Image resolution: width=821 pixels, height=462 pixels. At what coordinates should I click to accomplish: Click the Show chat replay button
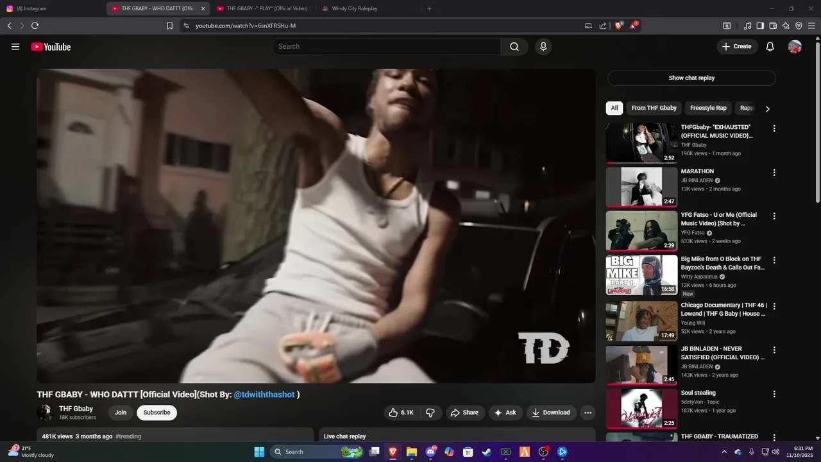point(691,78)
